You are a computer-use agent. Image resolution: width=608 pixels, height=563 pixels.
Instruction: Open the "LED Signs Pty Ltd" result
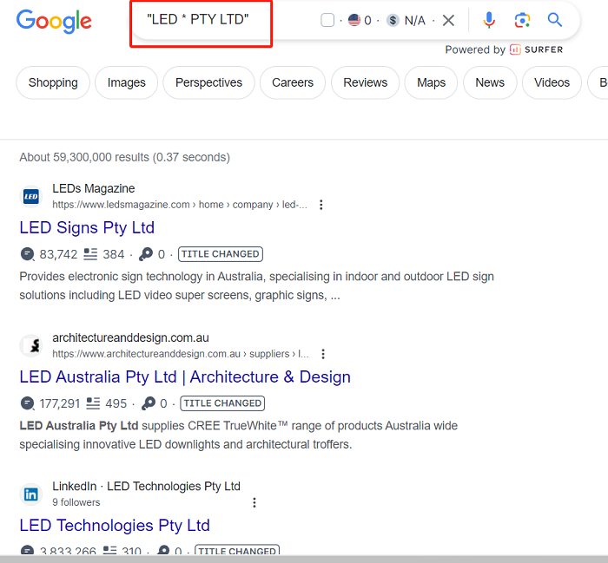point(87,227)
